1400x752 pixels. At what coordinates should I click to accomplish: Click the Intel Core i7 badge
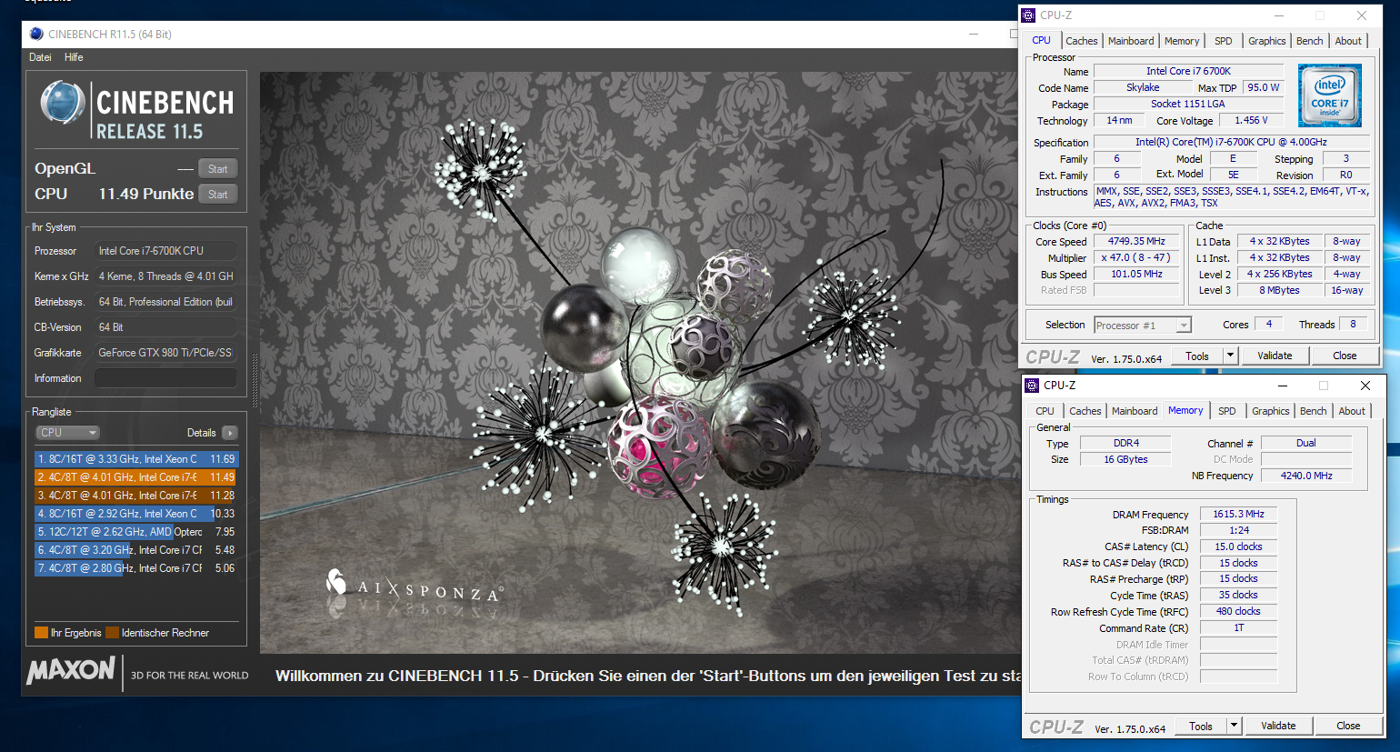[1329, 95]
